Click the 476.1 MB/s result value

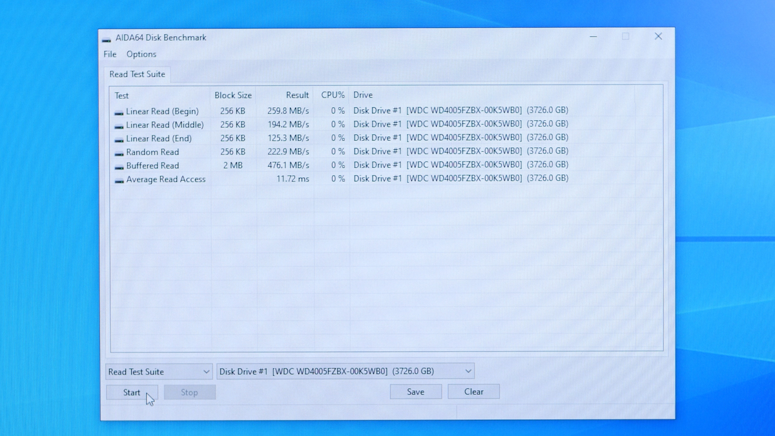288,165
